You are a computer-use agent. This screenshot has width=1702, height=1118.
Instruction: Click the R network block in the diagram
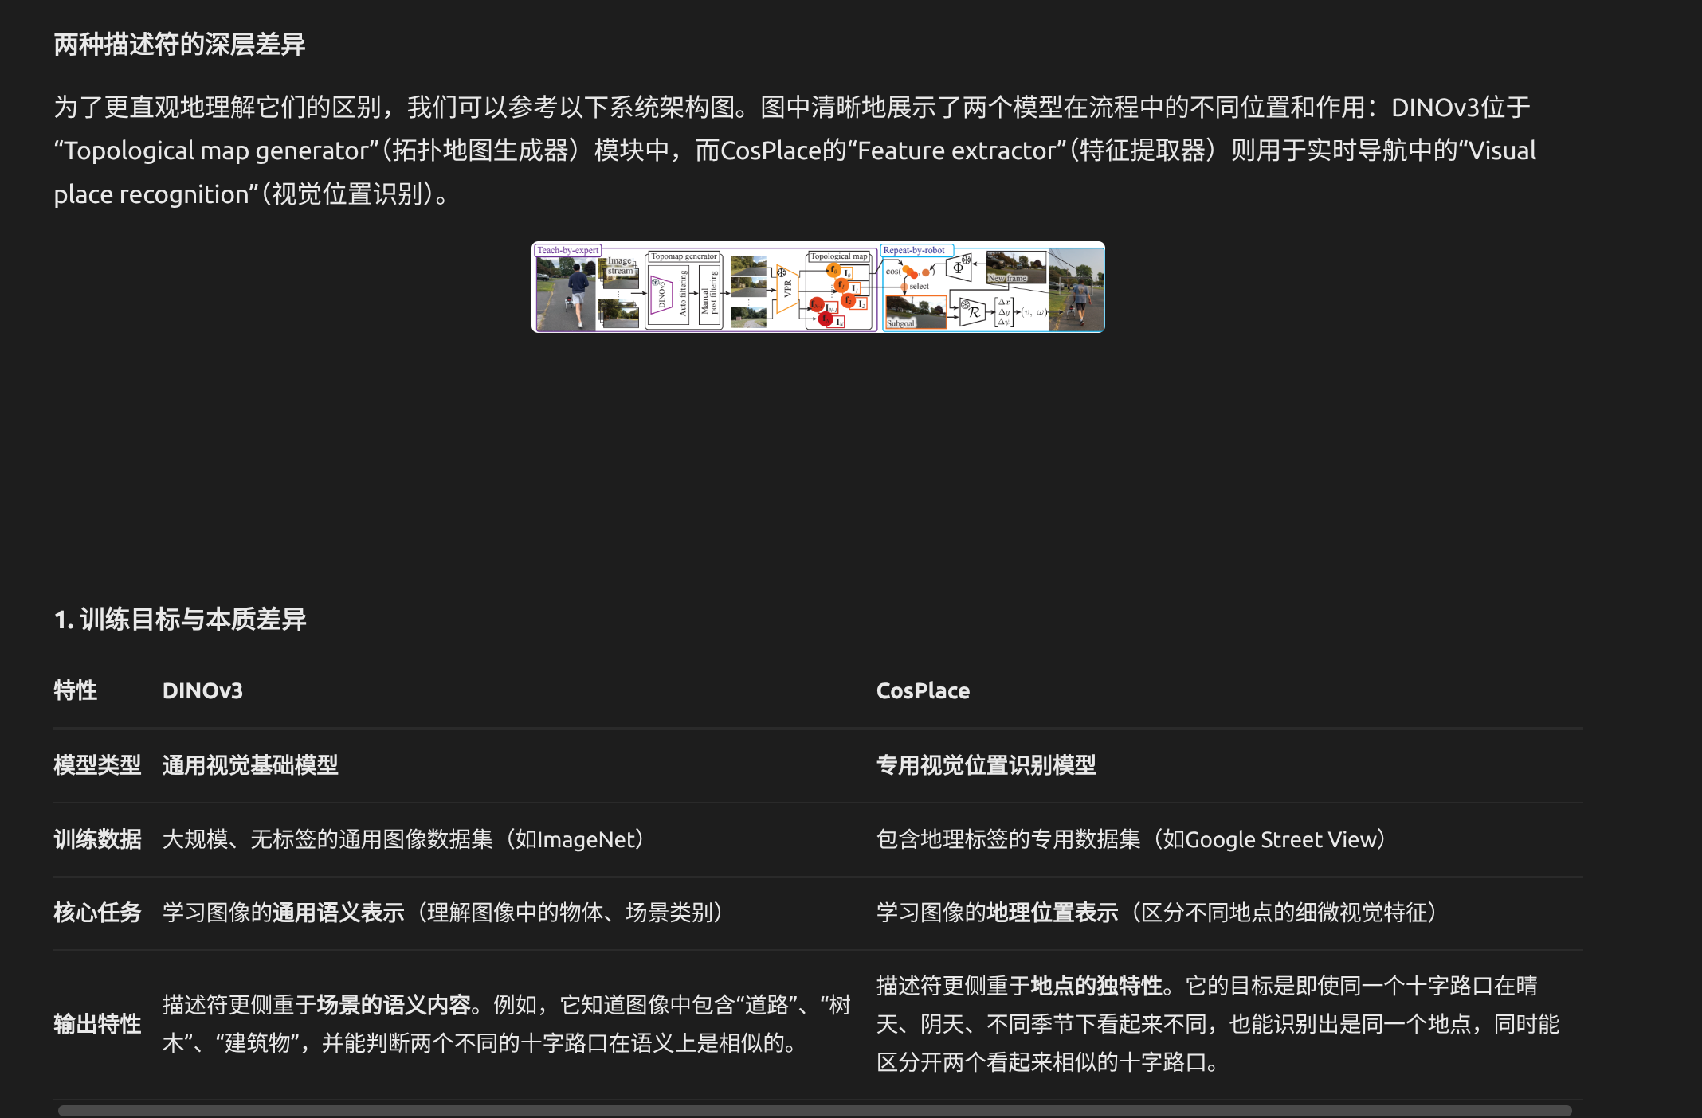pyautogui.click(x=973, y=311)
